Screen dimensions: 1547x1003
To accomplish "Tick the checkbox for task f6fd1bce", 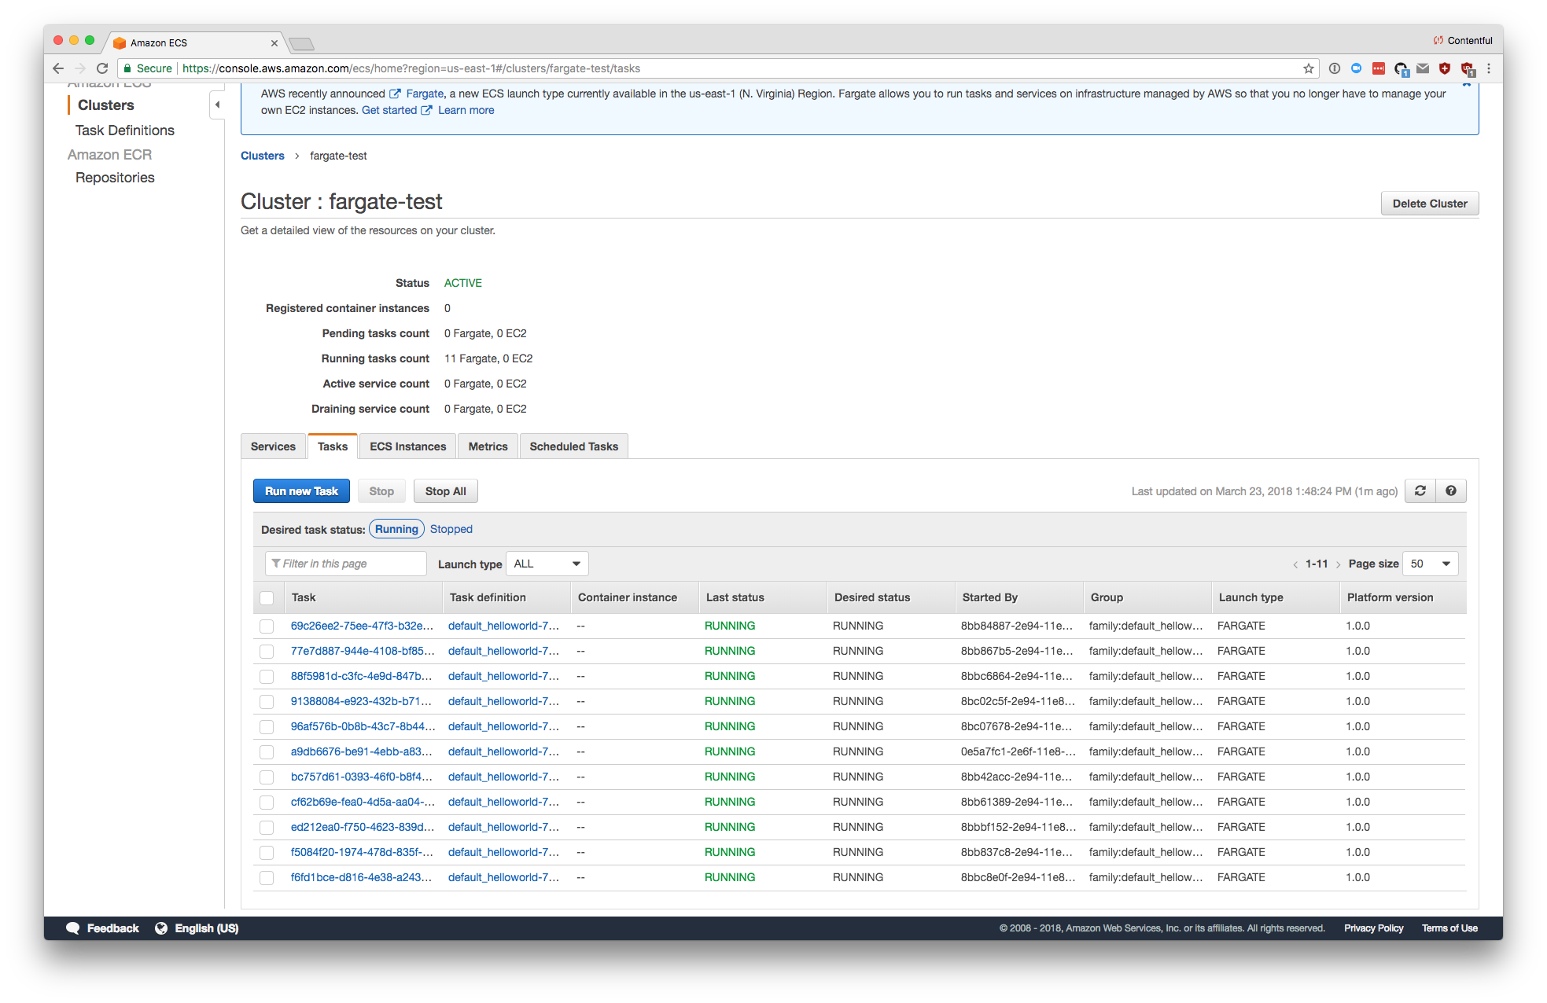I will click(267, 878).
